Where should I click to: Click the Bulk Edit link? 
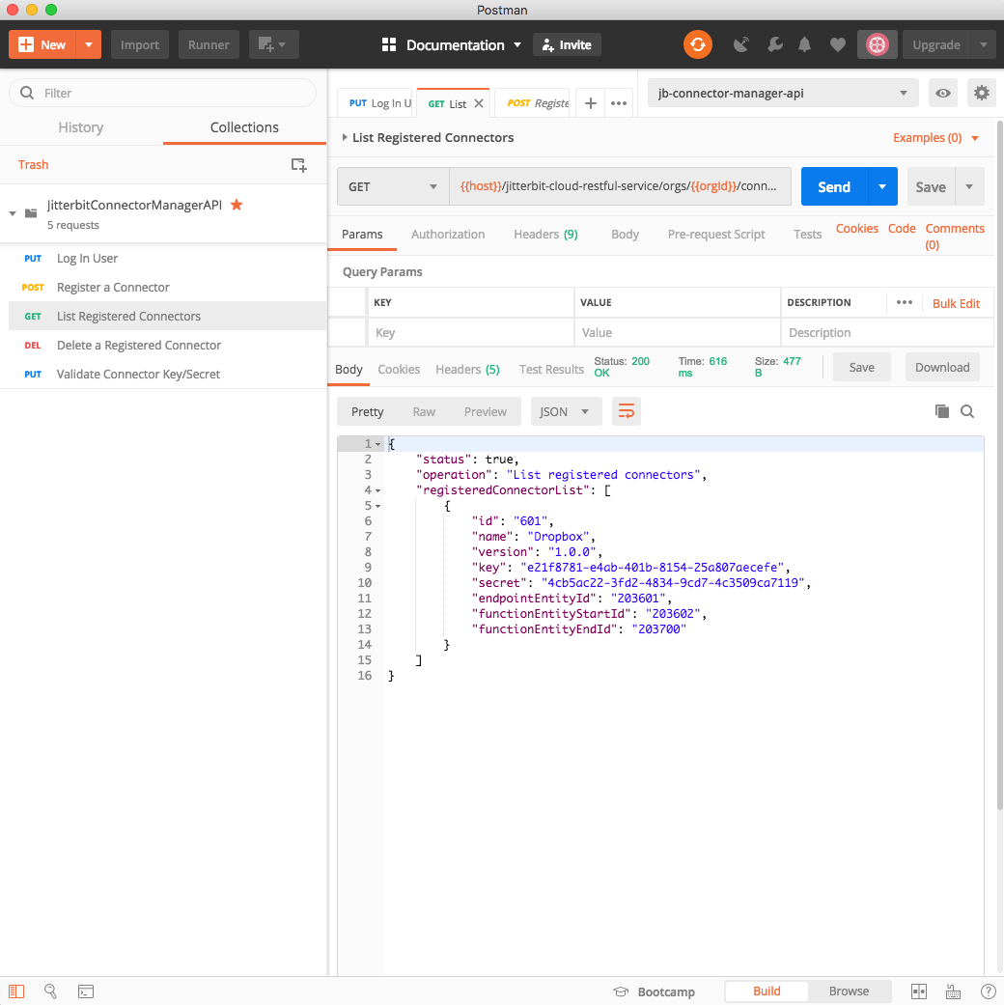click(956, 303)
